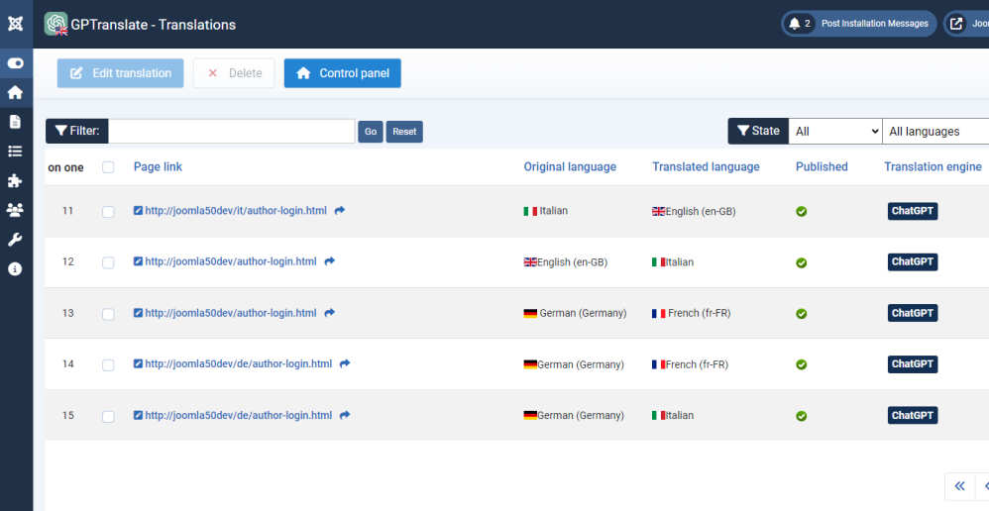Select checkbox for row 15
Image resolution: width=989 pixels, height=511 pixels.
coord(108,416)
